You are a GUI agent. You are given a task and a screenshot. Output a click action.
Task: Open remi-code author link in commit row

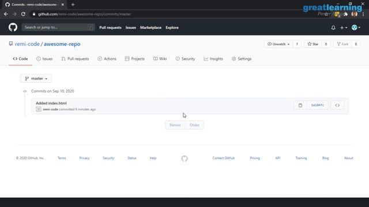[50, 109]
